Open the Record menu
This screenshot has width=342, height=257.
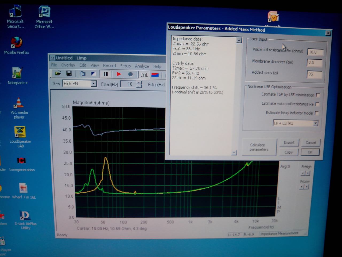pos(110,66)
